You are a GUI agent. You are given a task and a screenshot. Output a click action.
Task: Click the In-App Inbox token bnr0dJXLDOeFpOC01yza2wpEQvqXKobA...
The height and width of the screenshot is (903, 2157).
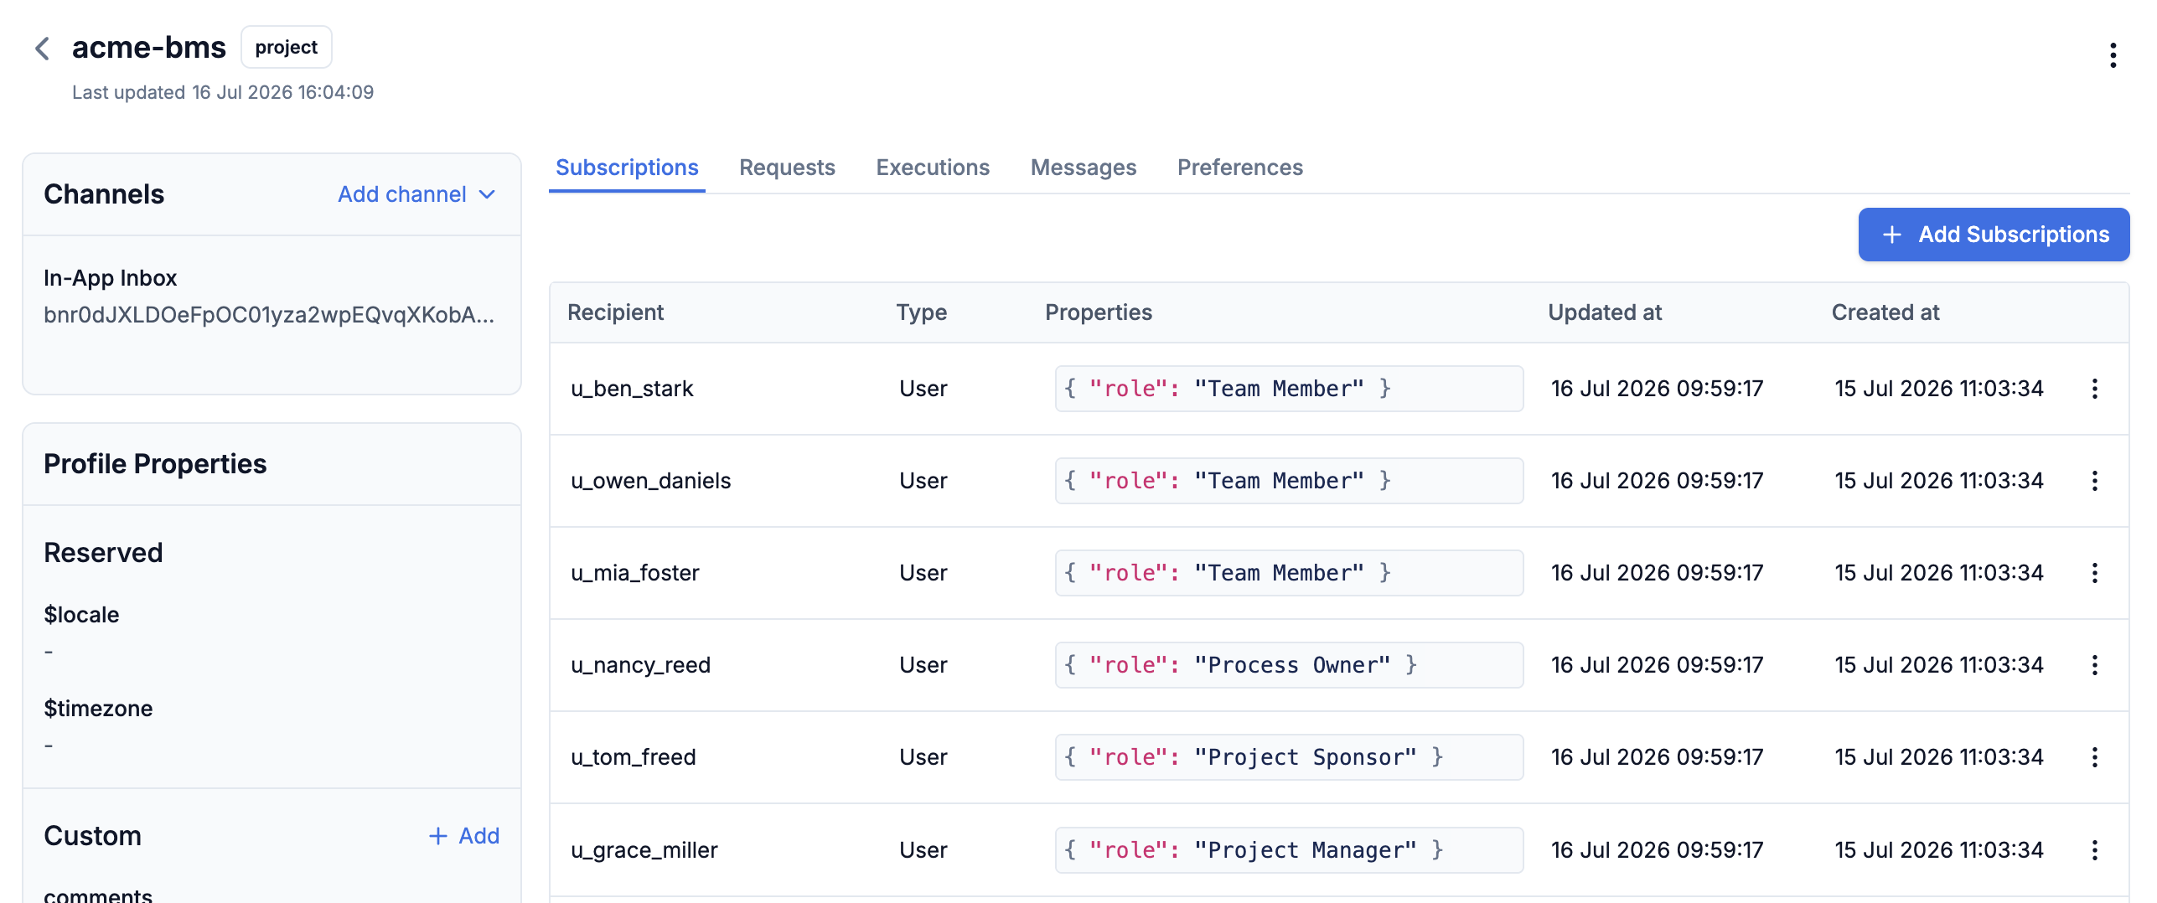point(269,315)
